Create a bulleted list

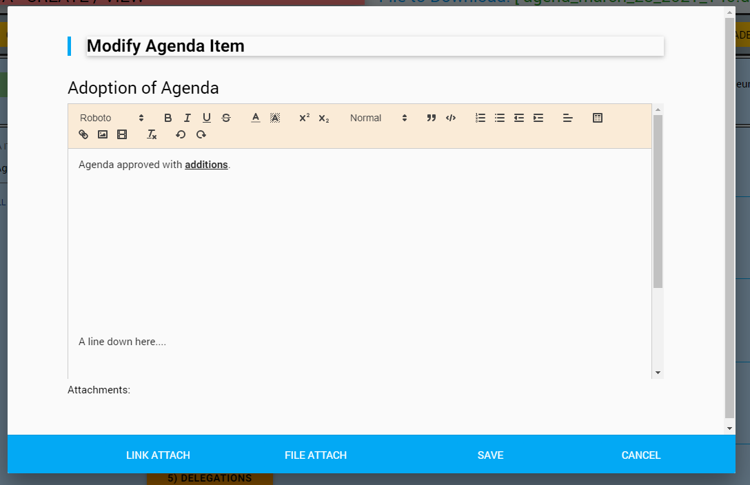[500, 118]
